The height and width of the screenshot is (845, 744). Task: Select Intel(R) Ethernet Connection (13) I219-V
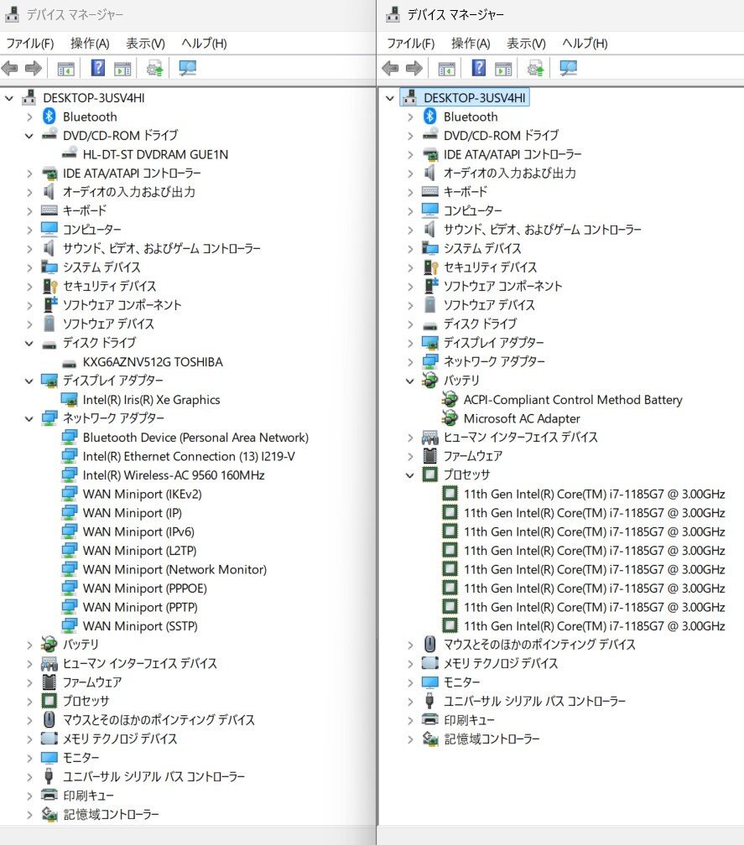click(189, 456)
